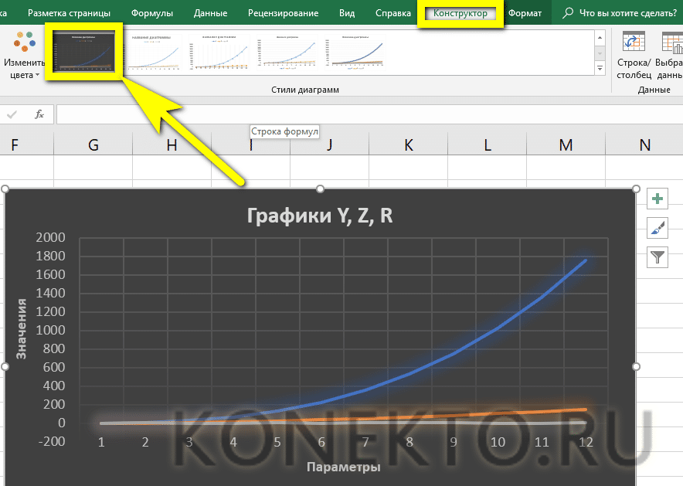The height and width of the screenshot is (486, 683).
Task: Click the checkmark enter icon by formula bar
Action: coord(12,114)
